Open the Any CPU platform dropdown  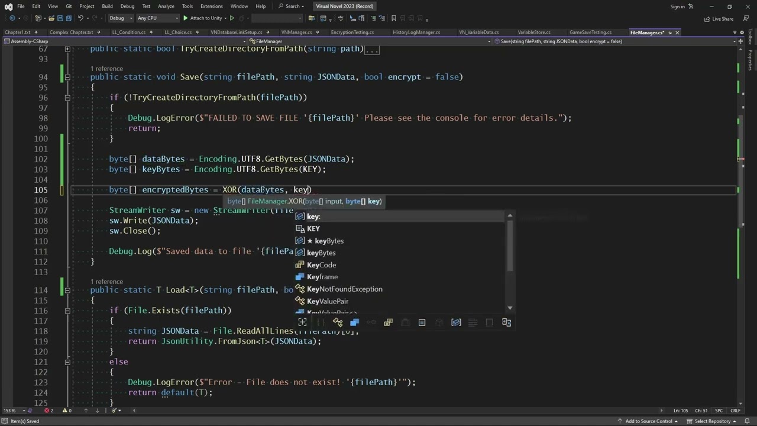157,18
